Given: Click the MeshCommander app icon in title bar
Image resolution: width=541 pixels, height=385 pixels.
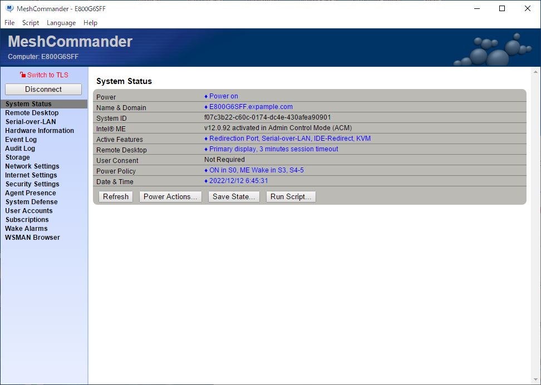Looking at the screenshot, I should (9, 8).
